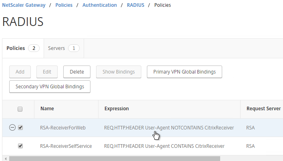Click the horizontal scrollbar left arrow
This screenshot has width=283, height=161.
point(6,159)
